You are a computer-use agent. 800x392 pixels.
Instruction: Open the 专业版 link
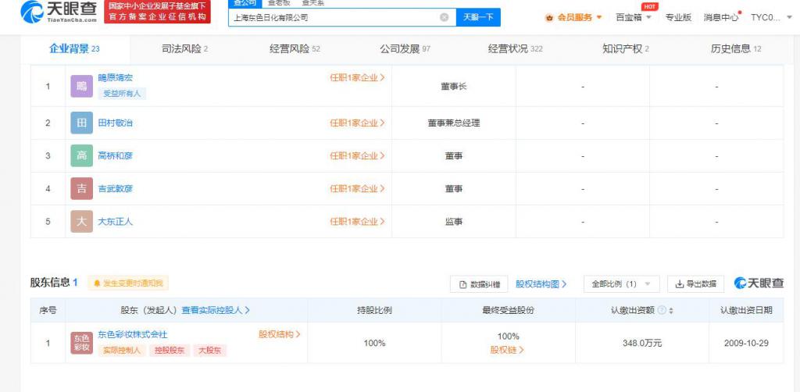(678, 17)
